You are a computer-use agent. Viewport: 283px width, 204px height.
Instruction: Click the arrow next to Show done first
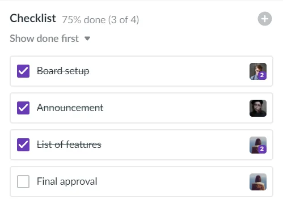[87, 39]
